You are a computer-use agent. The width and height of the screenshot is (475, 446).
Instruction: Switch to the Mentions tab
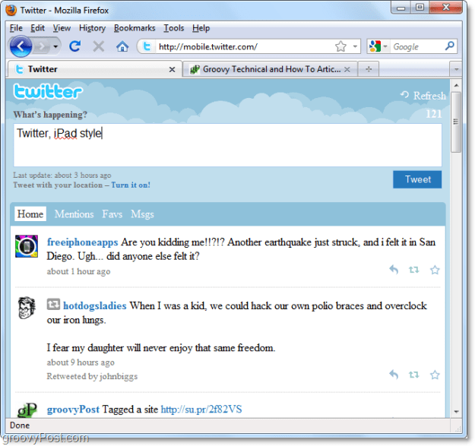point(74,214)
